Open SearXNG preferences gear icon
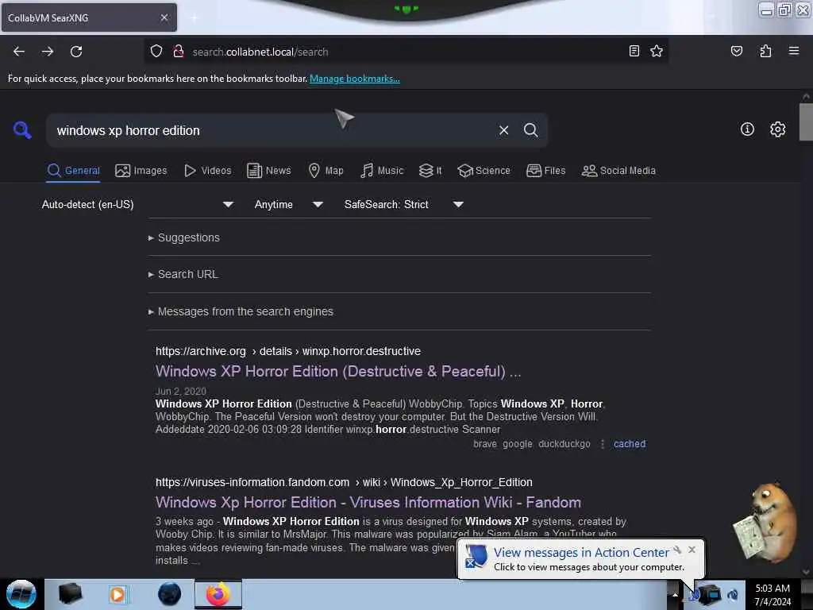813x610 pixels. point(777,129)
